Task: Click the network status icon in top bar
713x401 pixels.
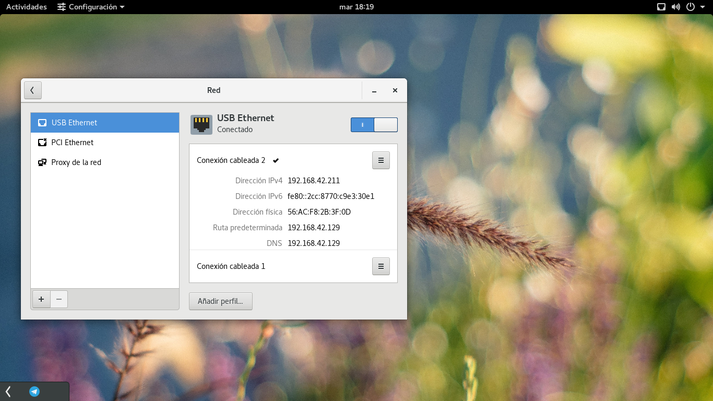Action: [x=661, y=7]
